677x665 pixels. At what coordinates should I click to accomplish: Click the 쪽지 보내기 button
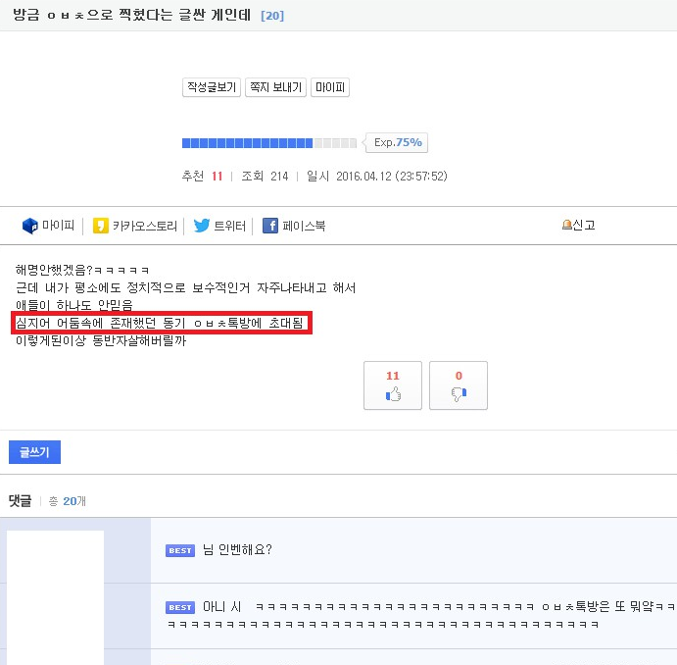(x=276, y=87)
